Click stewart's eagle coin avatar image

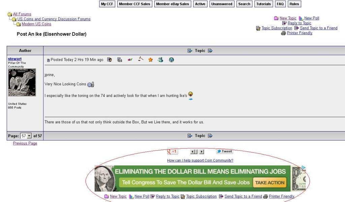pos(22,82)
